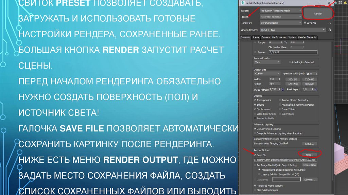
Task: Click the 800x600 size preset button
Action: coord(310,84)
